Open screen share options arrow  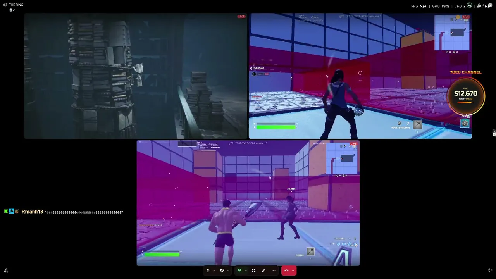(x=245, y=270)
